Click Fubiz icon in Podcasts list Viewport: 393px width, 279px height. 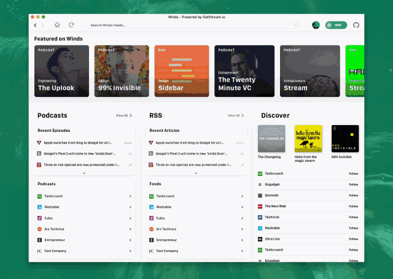pos(39,218)
